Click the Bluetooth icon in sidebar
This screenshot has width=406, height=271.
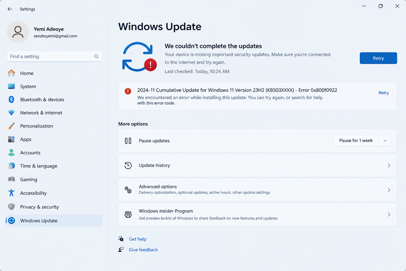coord(11,100)
